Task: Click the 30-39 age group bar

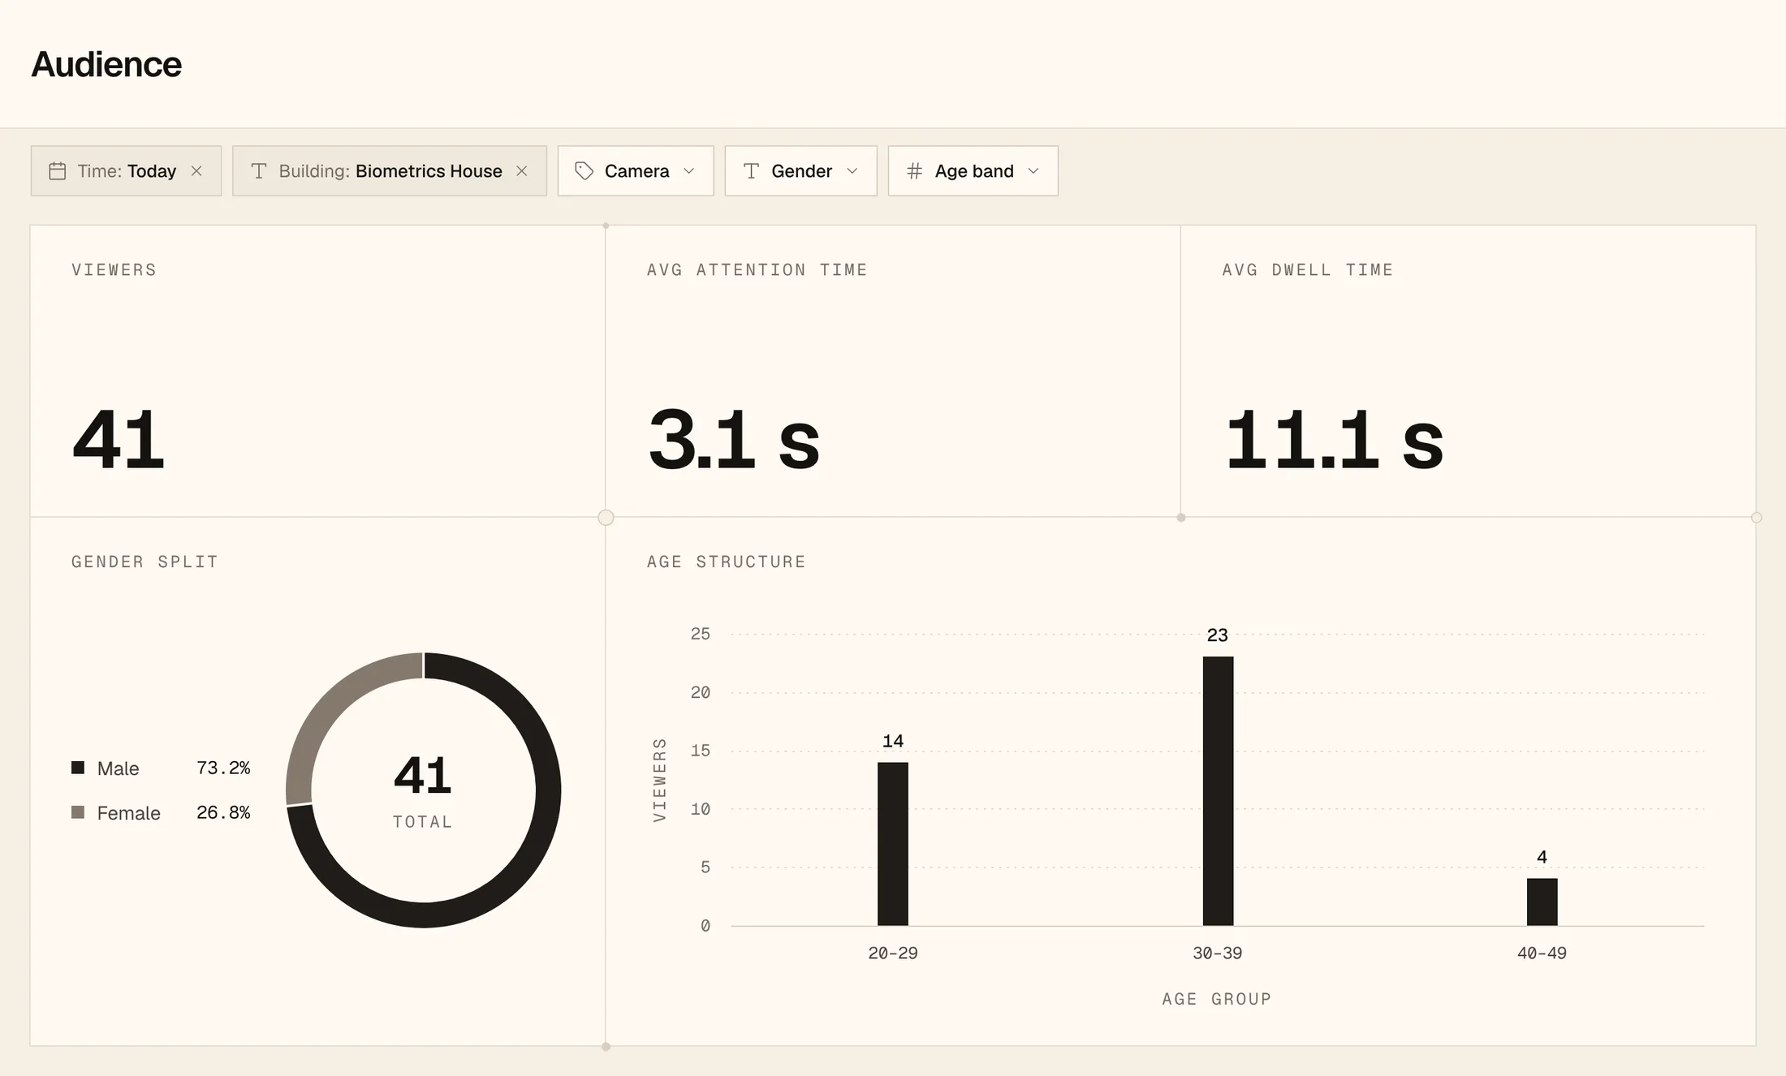Action: (x=1218, y=791)
